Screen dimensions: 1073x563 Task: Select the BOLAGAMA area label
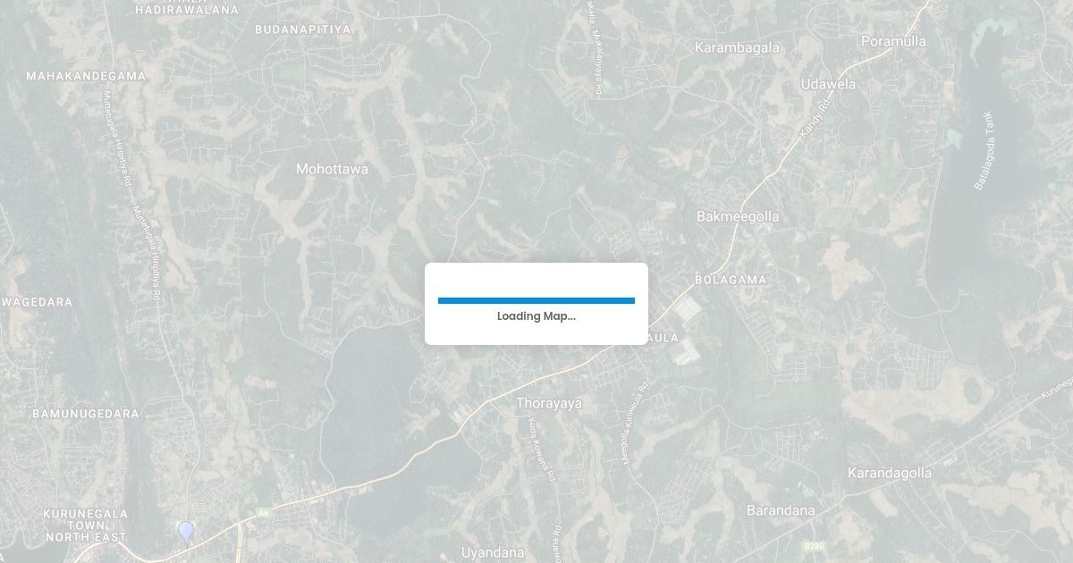(731, 280)
